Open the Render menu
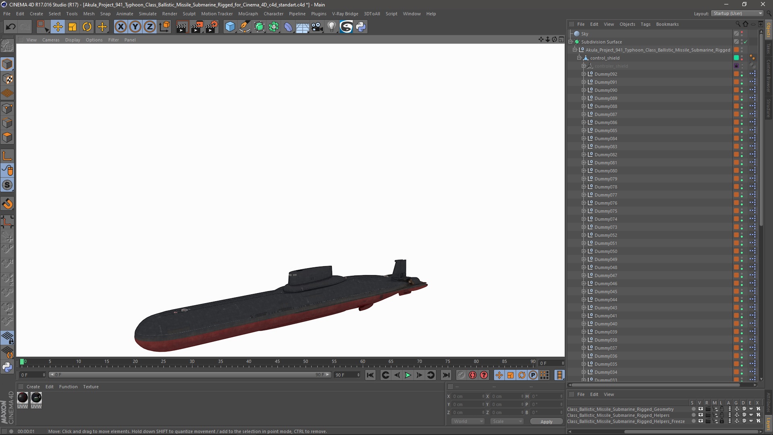 click(169, 14)
